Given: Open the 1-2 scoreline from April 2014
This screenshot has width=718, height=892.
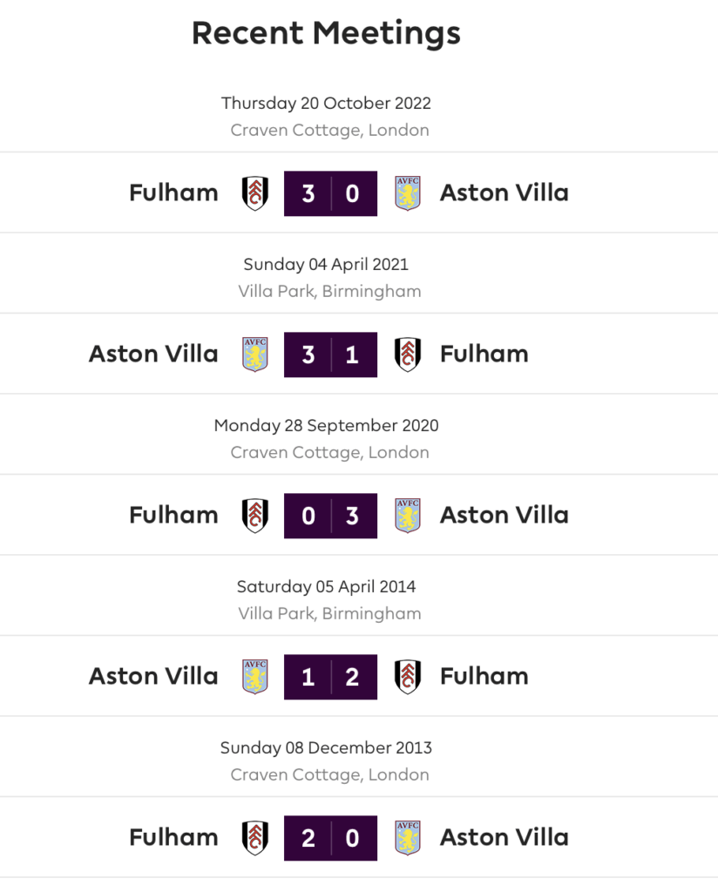Looking at the screenshot, I should (330, 676).
